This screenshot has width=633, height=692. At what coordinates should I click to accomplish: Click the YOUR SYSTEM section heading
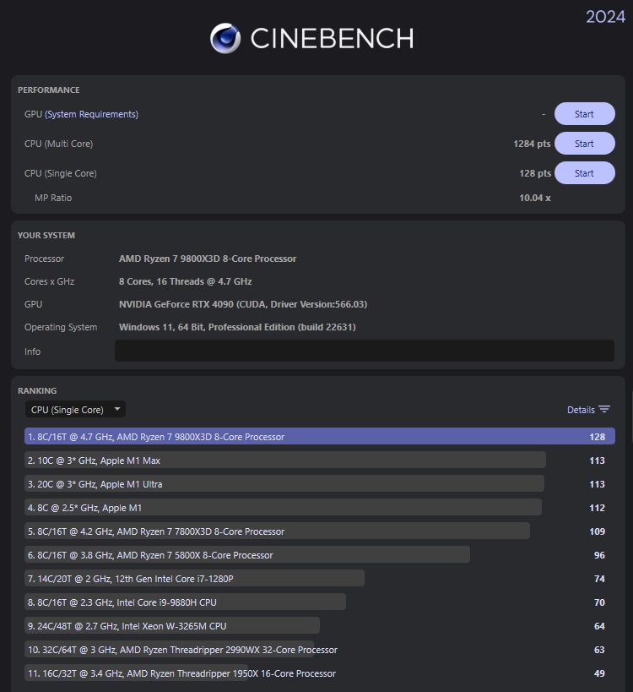[46, 235]
